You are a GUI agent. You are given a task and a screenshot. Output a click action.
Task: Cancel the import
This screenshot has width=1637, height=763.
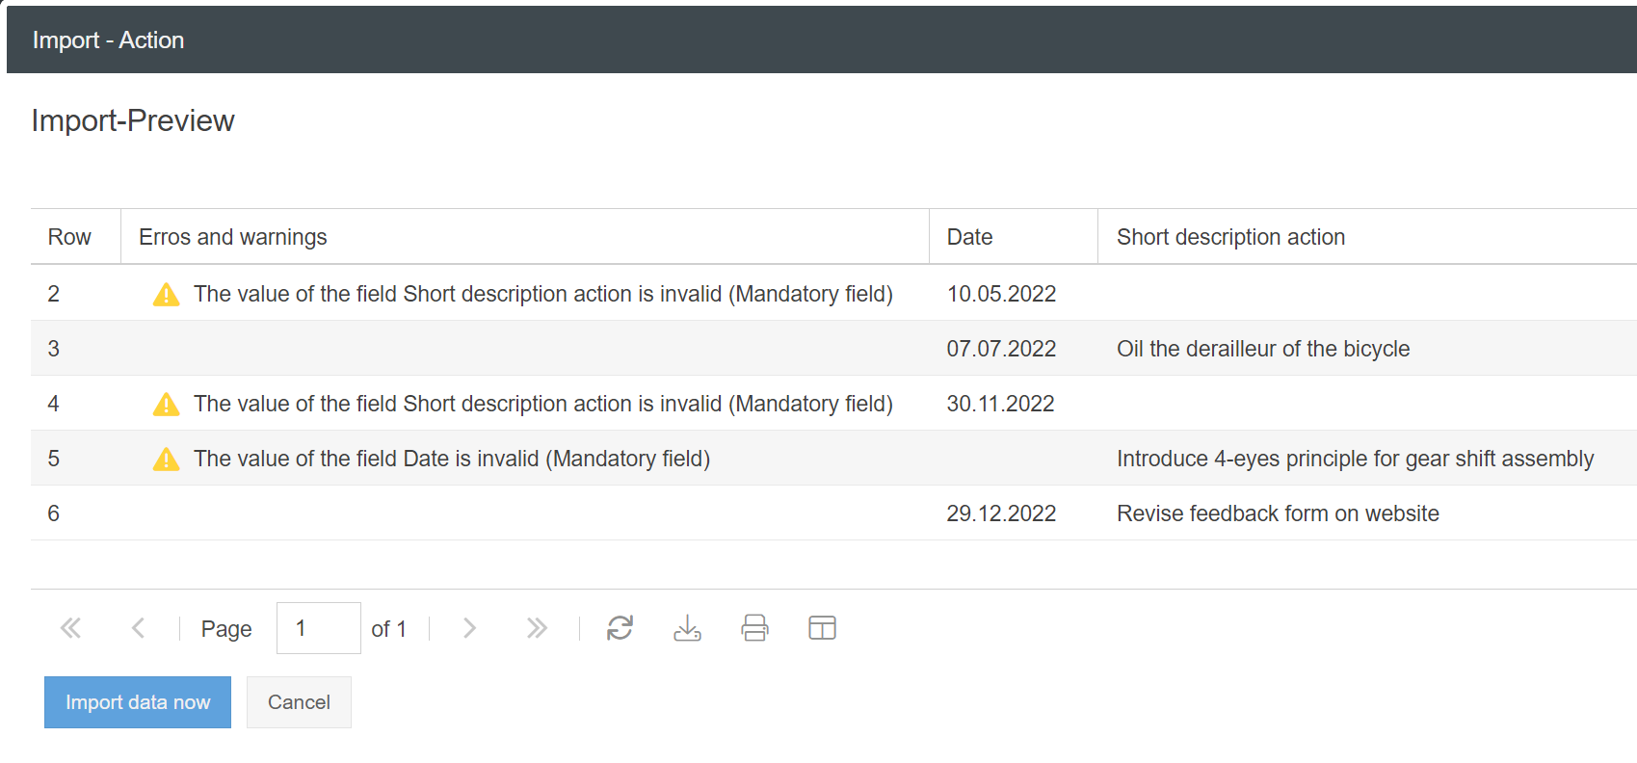click(299, 702)
